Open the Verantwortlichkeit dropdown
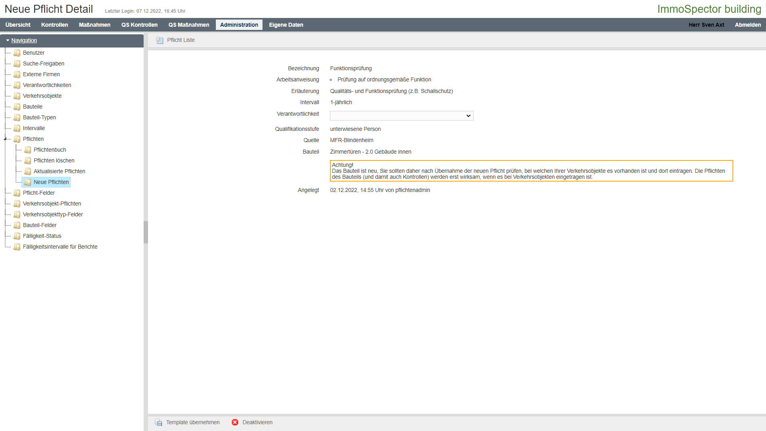766x431 pixels. (x=401, y=116)
